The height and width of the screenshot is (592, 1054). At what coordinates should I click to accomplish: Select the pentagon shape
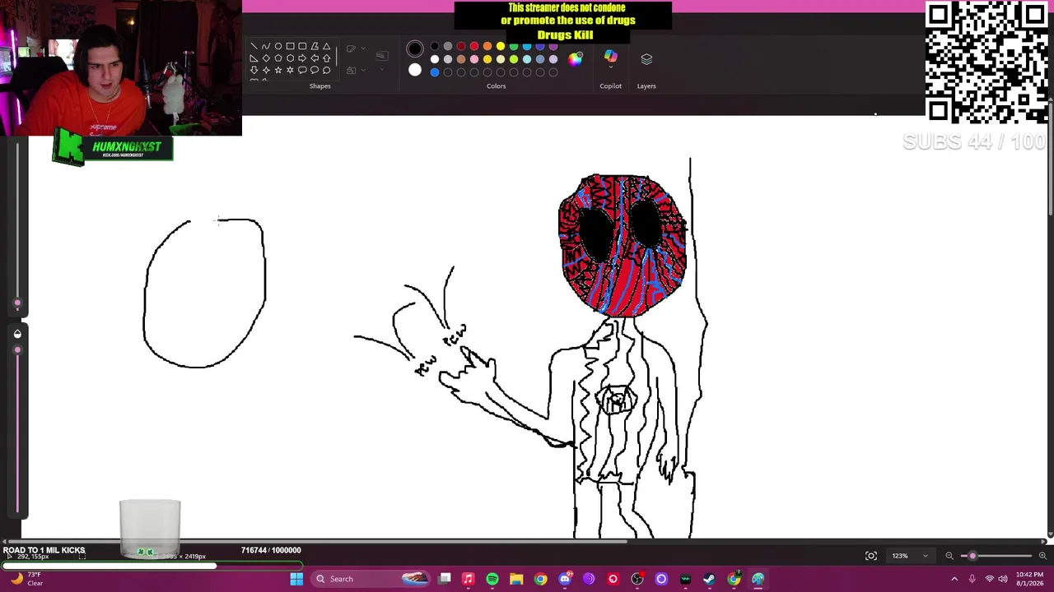pyautogui.click(x=278, y=58)
